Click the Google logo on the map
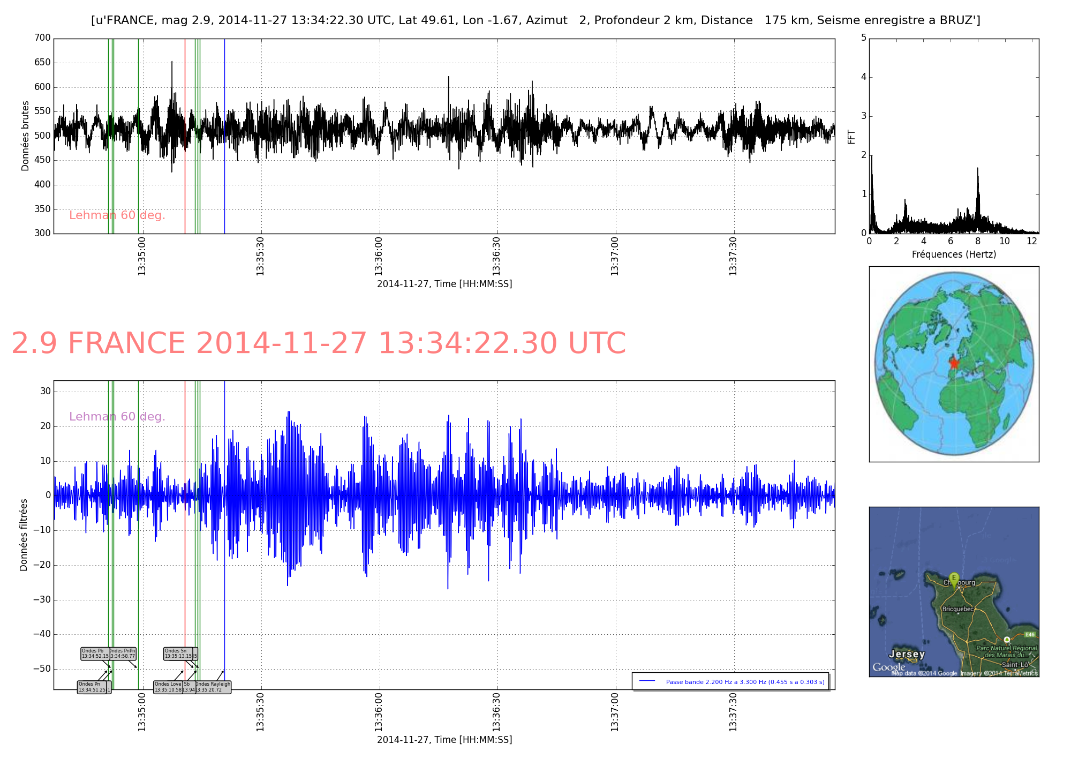Viewport: 1071px width, 766px height. [888, 667]
